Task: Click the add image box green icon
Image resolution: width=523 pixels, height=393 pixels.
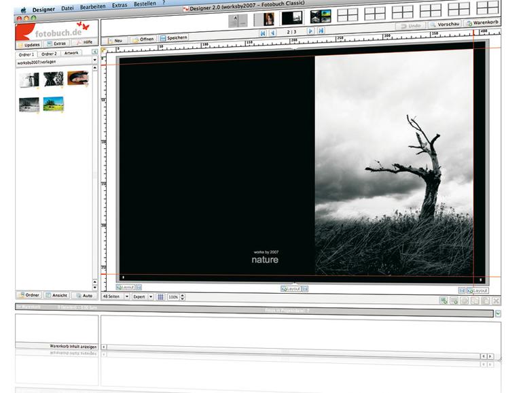Action: [x=444, y=301]
